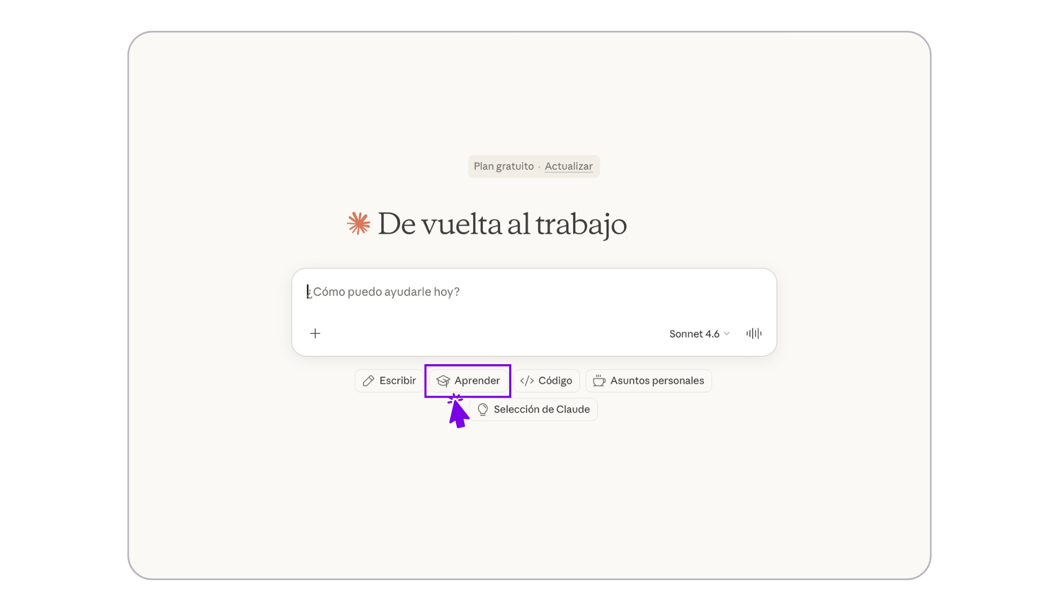Click the plus icon to add attachments

(x=315, y=333)
